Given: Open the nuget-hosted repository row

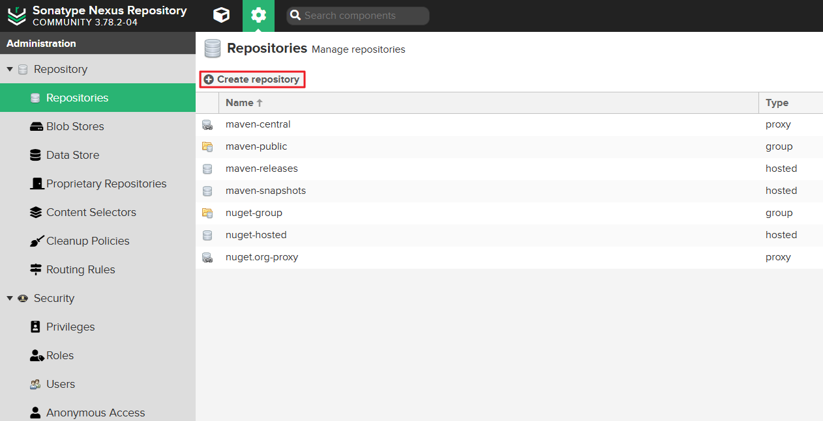Looking at the screenshot, I should click(509, 235).
